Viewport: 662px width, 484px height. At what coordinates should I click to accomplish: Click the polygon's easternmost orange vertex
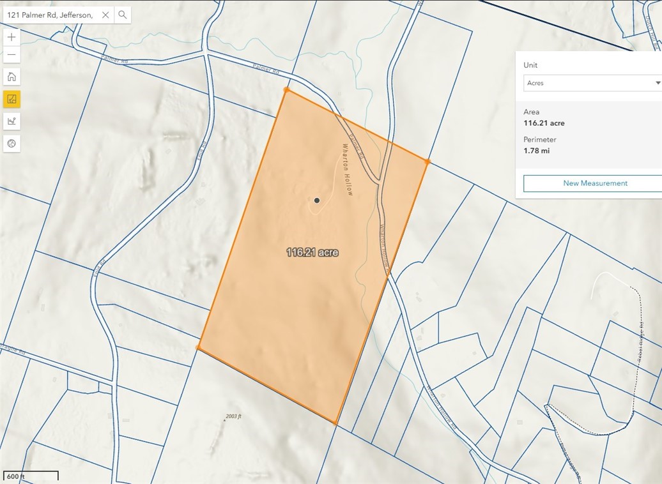(427, 162)
